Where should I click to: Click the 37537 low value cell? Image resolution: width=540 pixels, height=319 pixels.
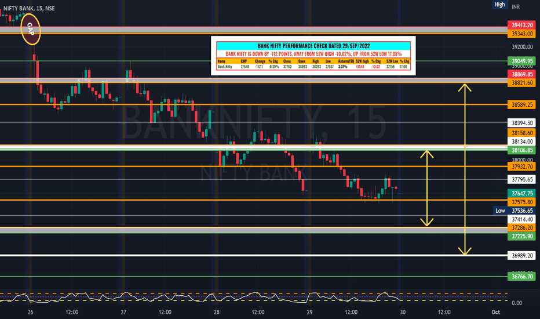(x=330, y=67)
